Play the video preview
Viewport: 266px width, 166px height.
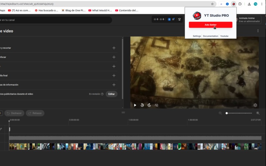pos(135,105)
